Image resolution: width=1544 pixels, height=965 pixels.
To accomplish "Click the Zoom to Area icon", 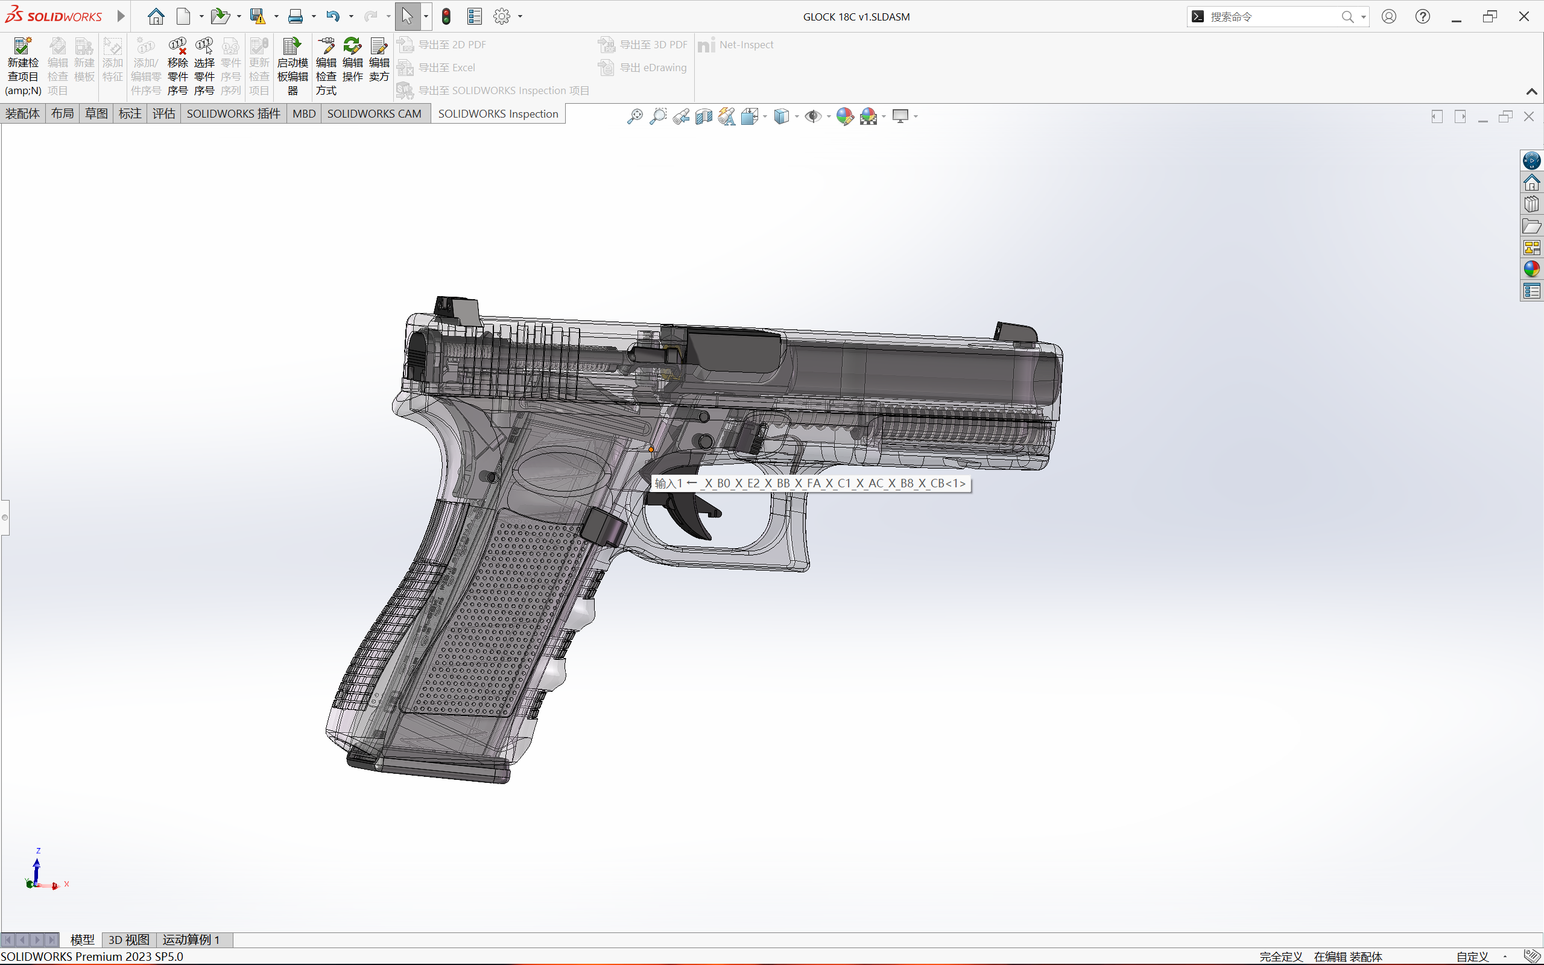I will 658,116.
